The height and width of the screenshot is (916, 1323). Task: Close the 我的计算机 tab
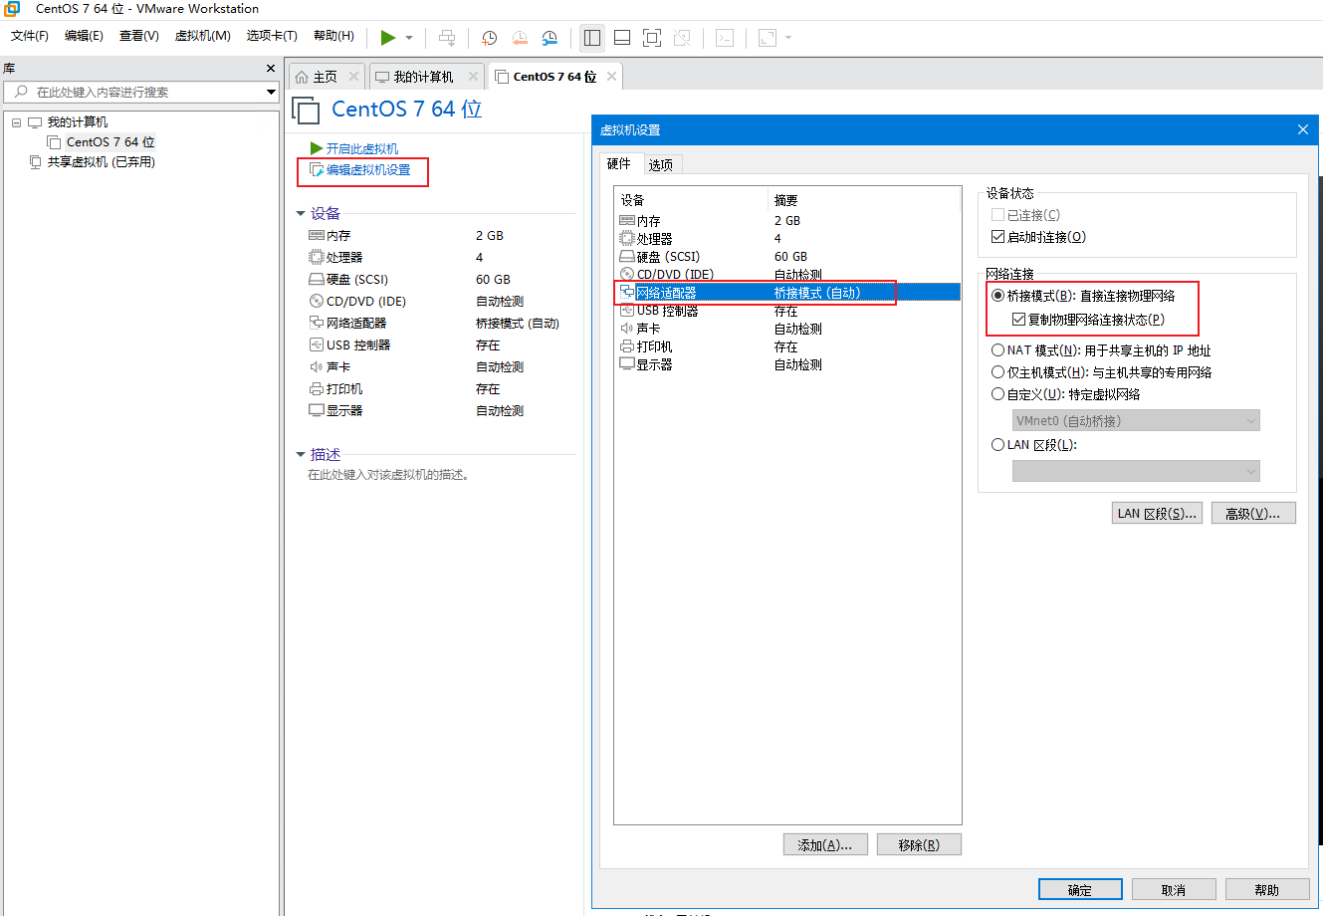click(473, 77)
